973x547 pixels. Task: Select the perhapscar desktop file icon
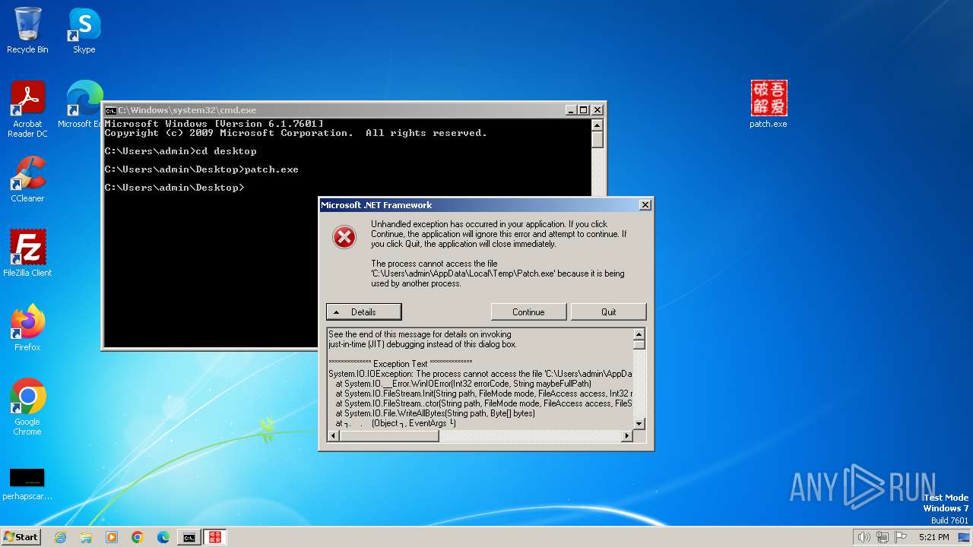point(27,485)
